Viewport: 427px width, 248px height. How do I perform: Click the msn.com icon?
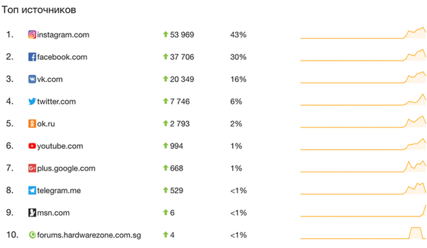(x=32, y=213)
